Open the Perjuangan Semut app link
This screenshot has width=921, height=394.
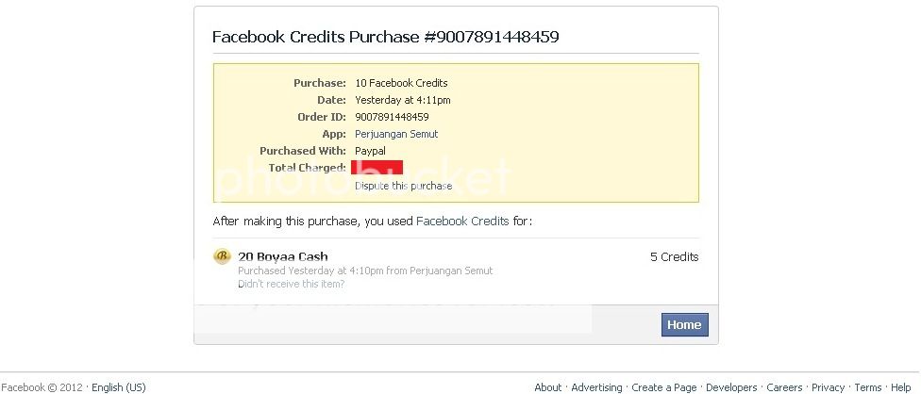396,134
